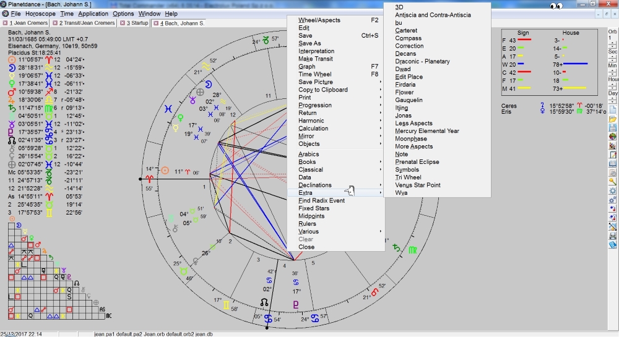
Task: Increase the Orb value with up arrow
Action: click(612, 43)
